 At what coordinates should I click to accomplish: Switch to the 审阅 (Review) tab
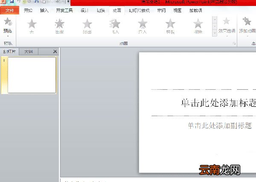[161, 10]
